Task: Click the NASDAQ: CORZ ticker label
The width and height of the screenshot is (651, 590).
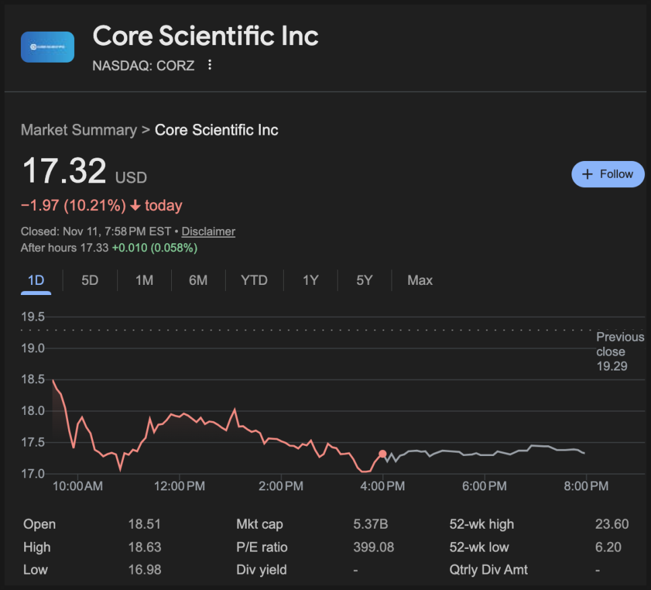Action: [144, 65]
